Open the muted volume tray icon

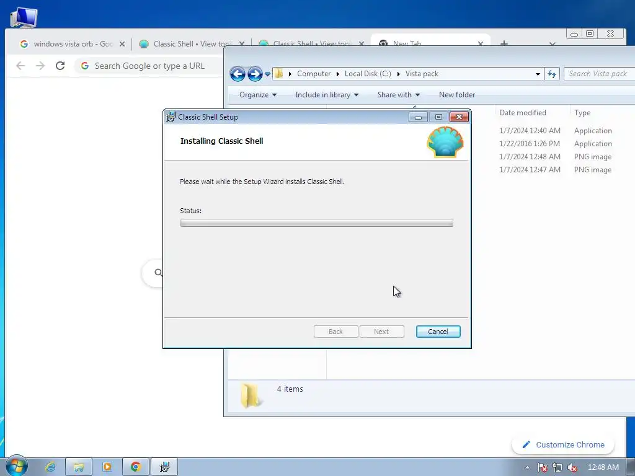pyautogui.click(x=572, y=467)
